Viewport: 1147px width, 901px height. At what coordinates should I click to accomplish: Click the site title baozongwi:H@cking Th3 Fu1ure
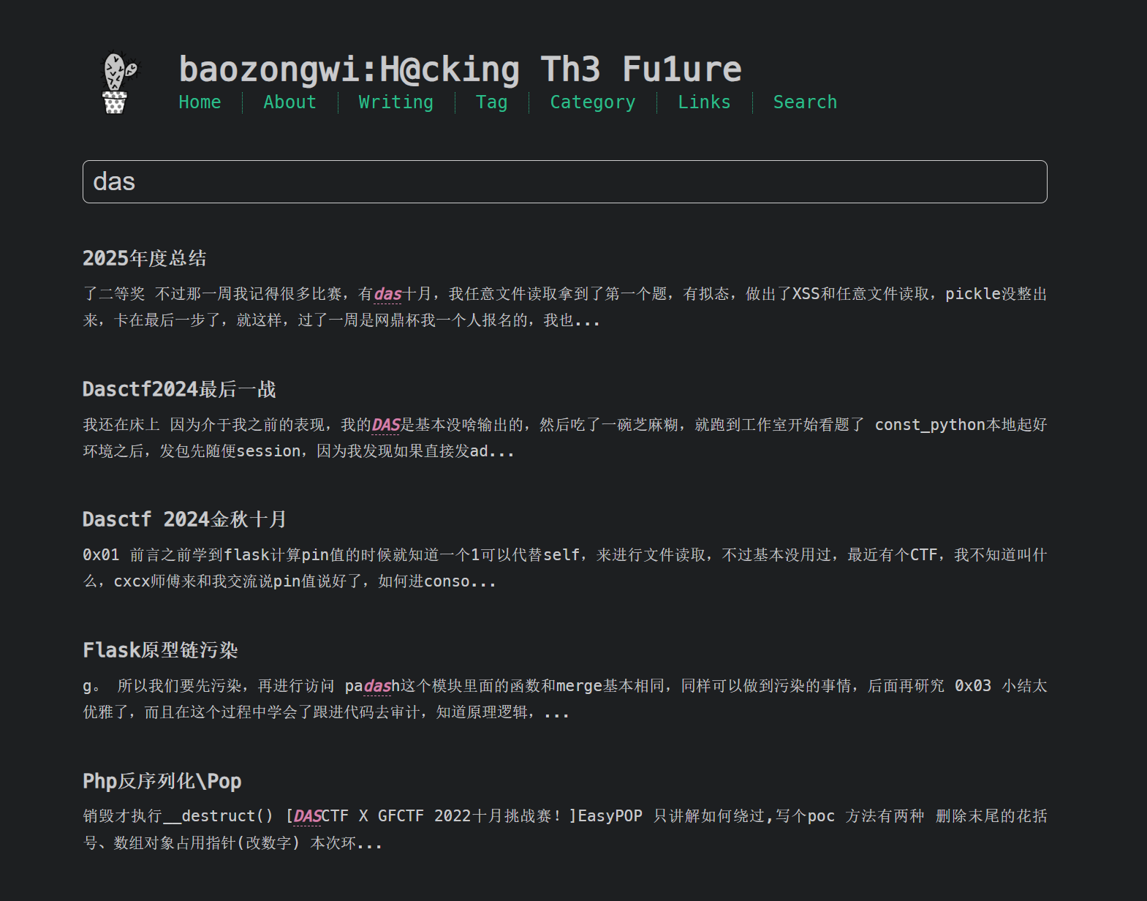click(x=460, y=69)
